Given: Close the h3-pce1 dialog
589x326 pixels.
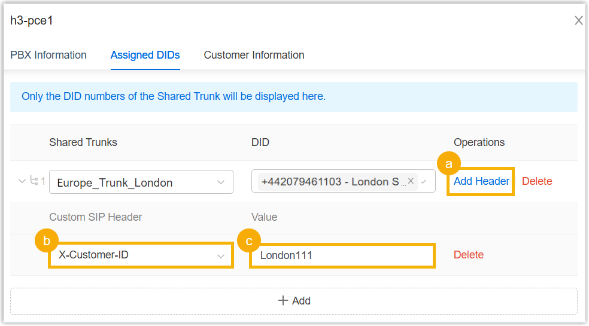Looking at the screenshot, I should coord(578,21).
